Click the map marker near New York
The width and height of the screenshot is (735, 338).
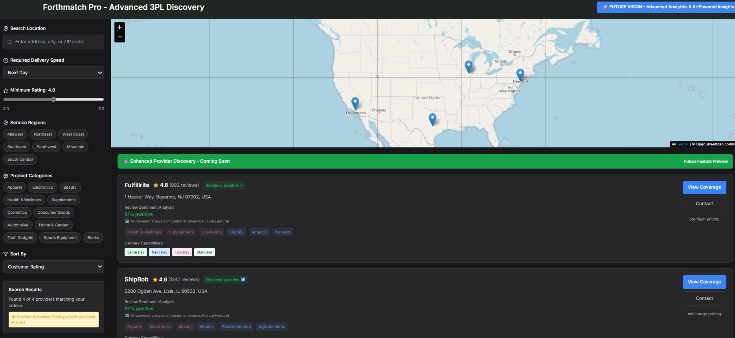click(520, 74)
